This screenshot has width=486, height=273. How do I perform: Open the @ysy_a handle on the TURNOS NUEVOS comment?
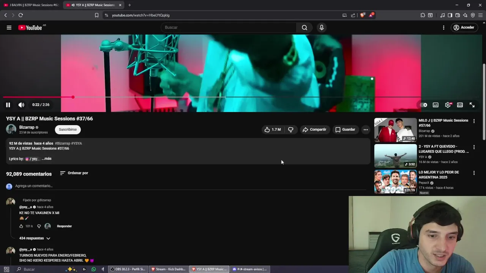pos(25,249)
